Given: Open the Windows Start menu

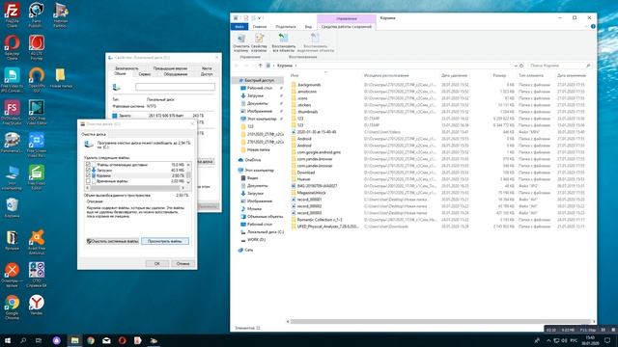Looking at the screenshot, I should pyautogui.click(x=8, y=340).
